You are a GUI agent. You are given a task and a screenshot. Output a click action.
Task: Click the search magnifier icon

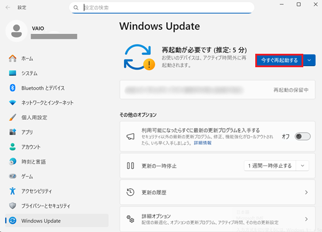76,8
